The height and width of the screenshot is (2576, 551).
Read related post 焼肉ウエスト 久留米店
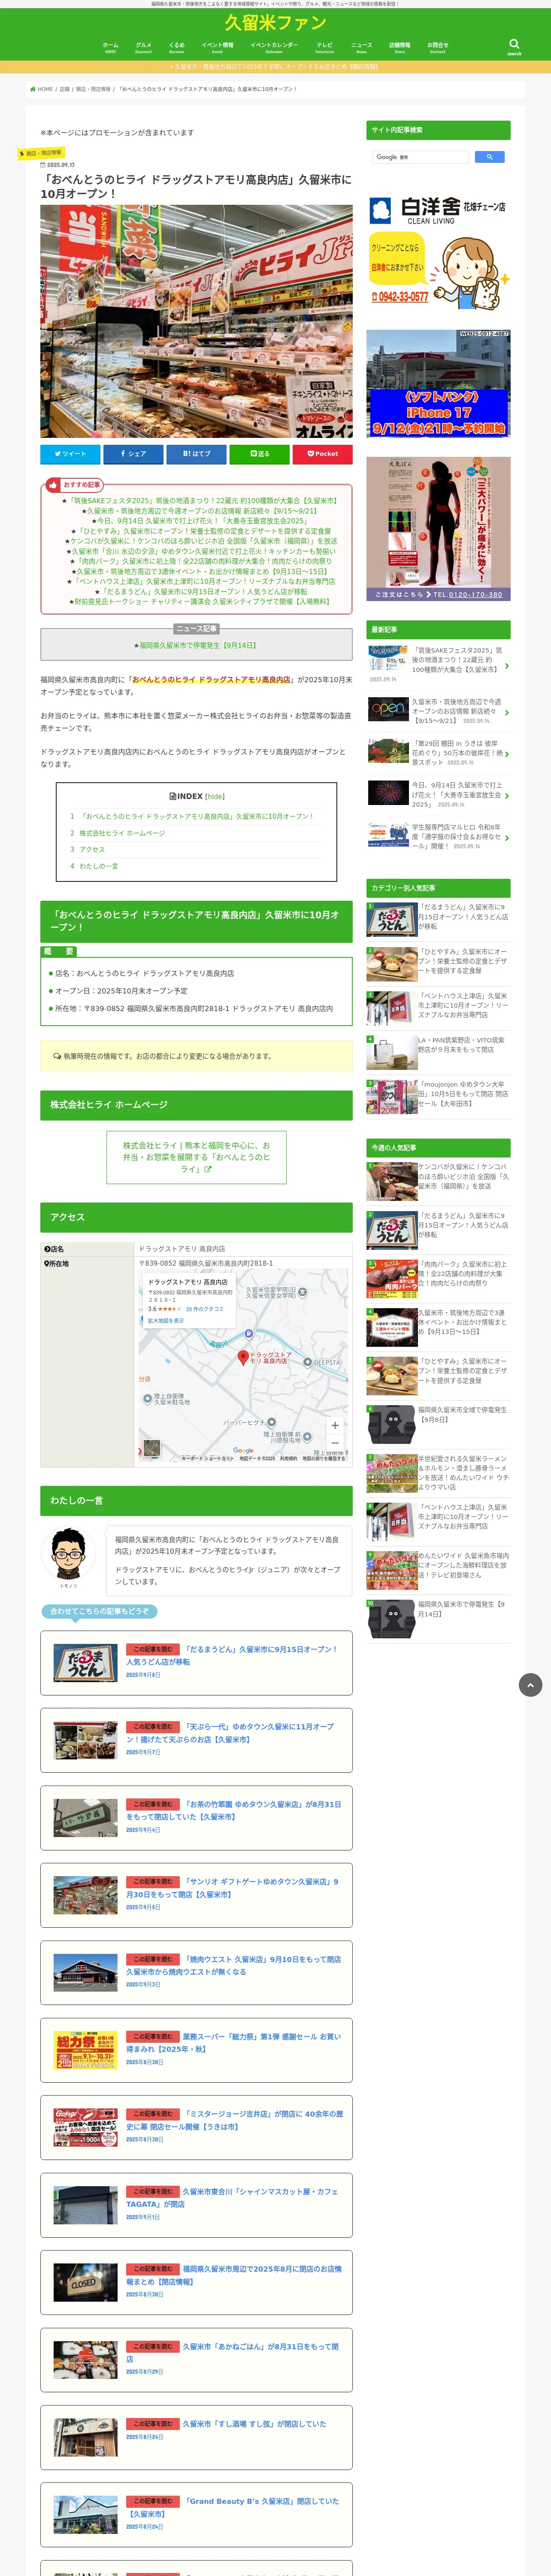[196, 1972]
